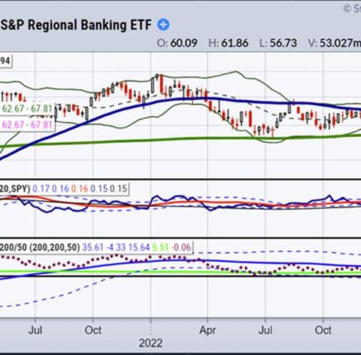Image resolution: width=361 pixels, height=355 pixels.
Task: Select the low price value 56.73
Action: pyautogui.click(x=283, y=43)
